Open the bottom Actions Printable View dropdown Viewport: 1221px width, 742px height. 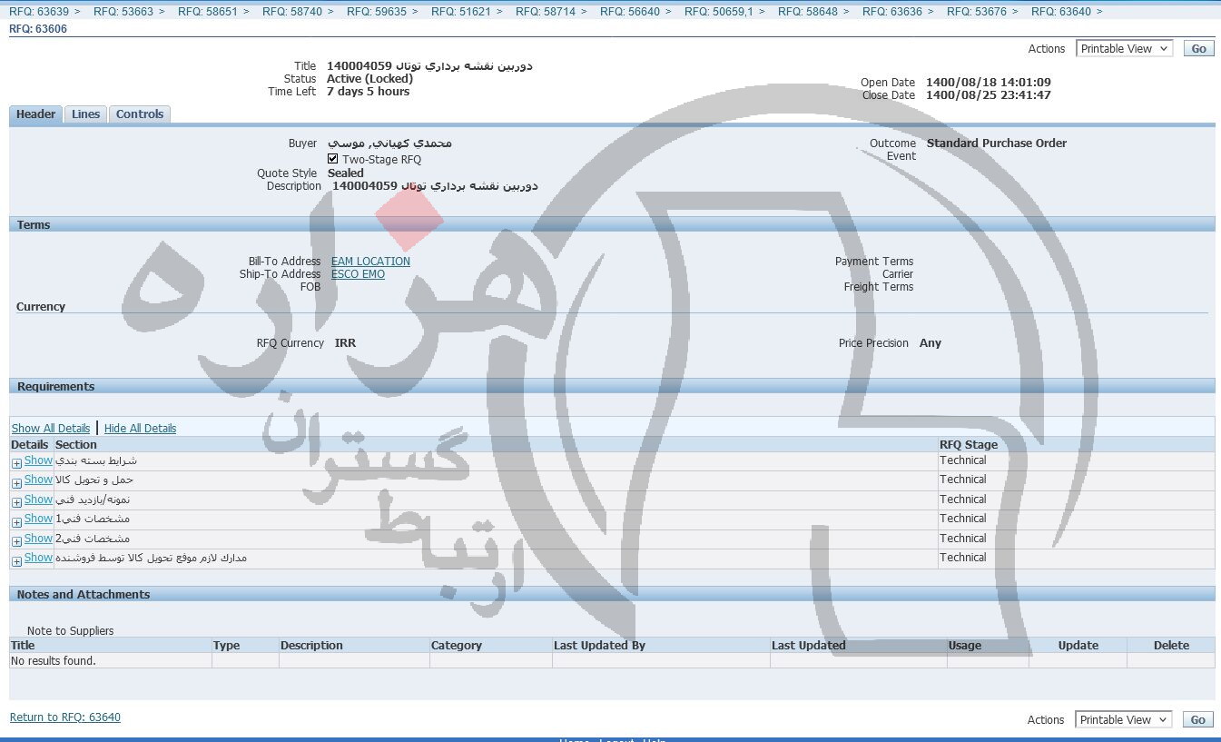(x=1123, y=719)
